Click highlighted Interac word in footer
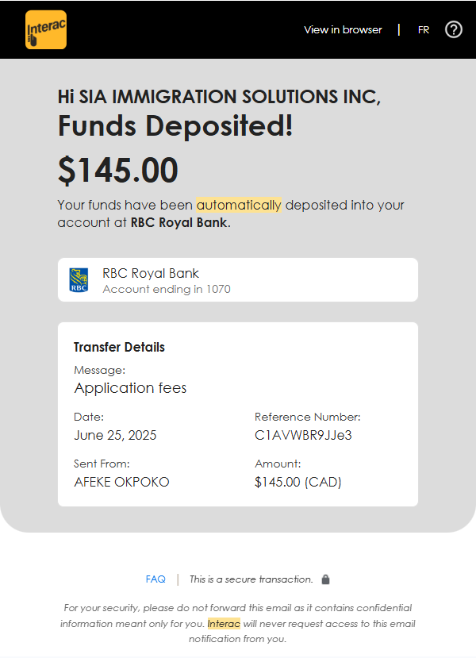Image resolution: width=476 pixels, height=658 pixels. click(224, 623)
